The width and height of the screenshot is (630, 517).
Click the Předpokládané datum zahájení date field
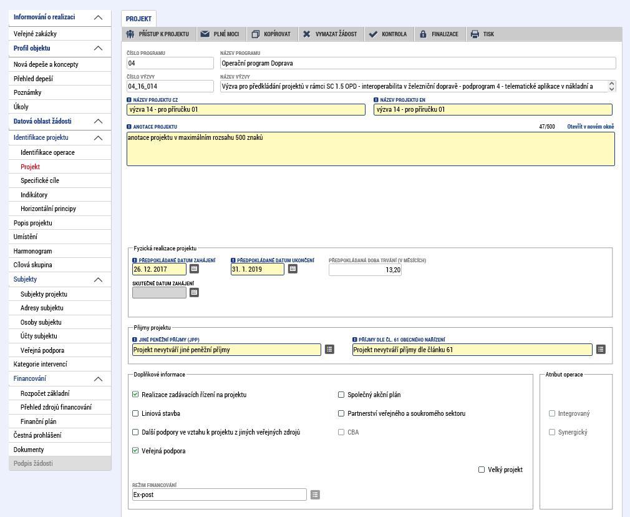(159, 269)
